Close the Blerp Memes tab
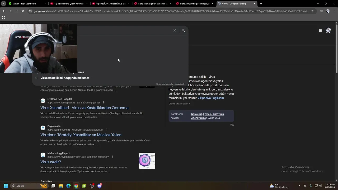338x190 pixels. pos(171,3)
